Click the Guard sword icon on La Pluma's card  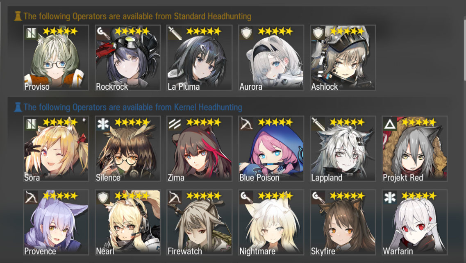coord(175,33)
